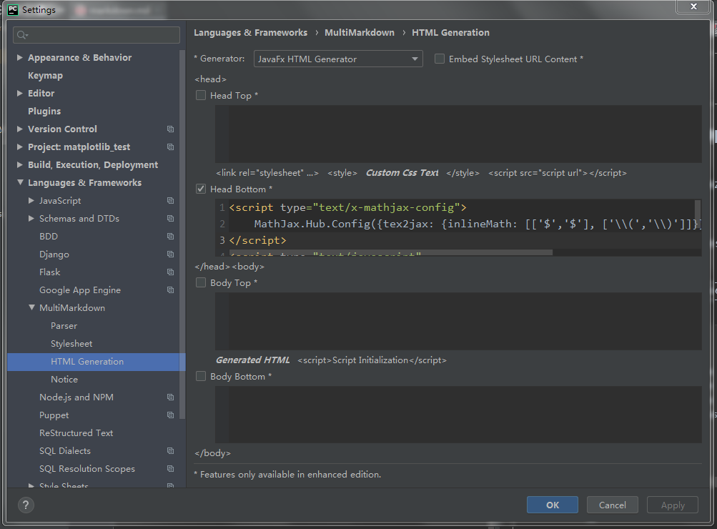Click the per-project icon beside SQL Resolution Scopes
This screenshot has height=529, width=717.
click(x=171, y=468)
